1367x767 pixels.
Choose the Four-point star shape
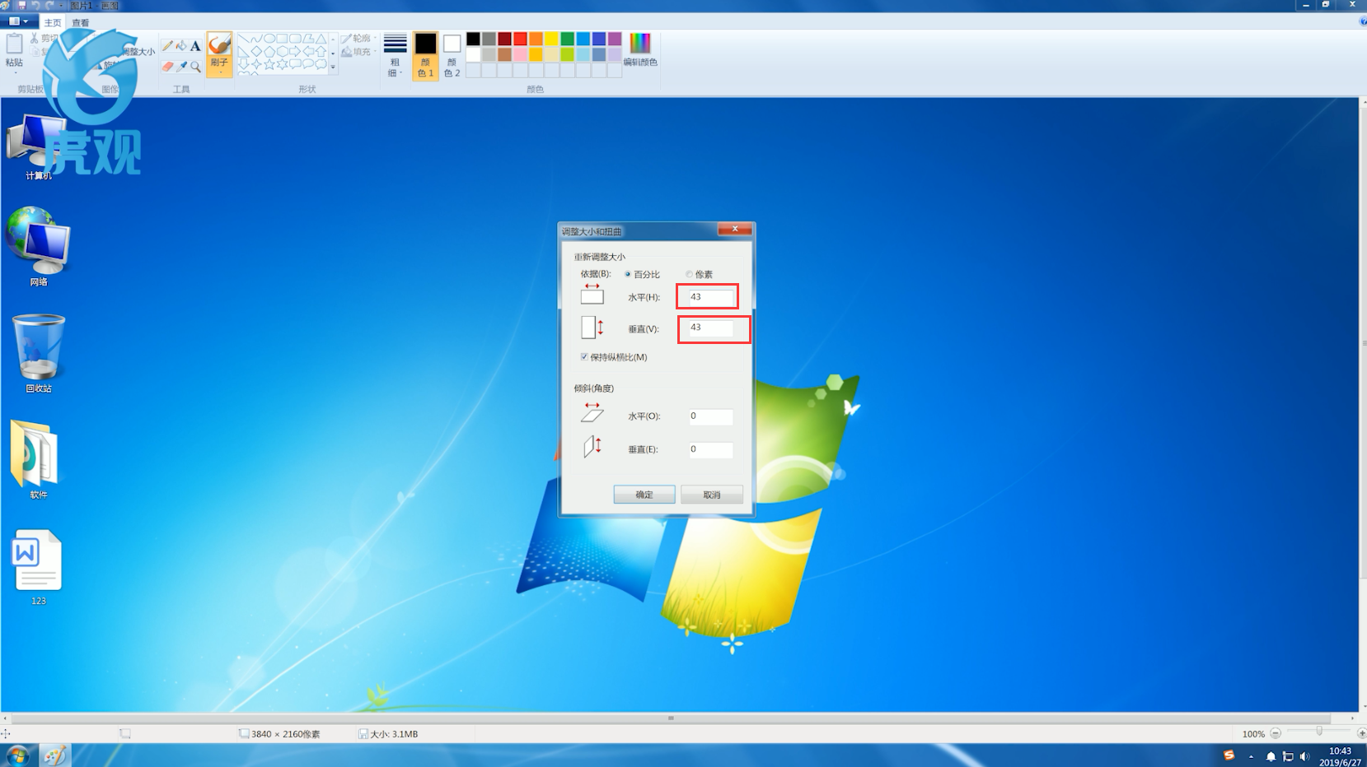click(x=256, y=64)
